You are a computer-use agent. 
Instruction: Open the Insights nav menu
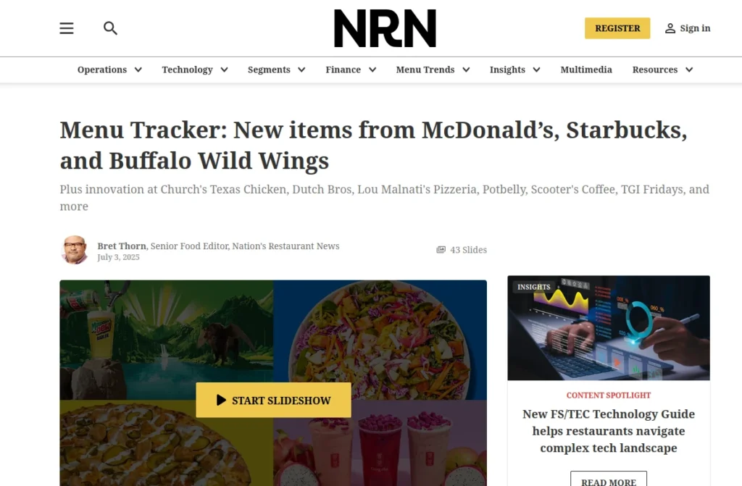pyautogui.click(x=507, y=70)
